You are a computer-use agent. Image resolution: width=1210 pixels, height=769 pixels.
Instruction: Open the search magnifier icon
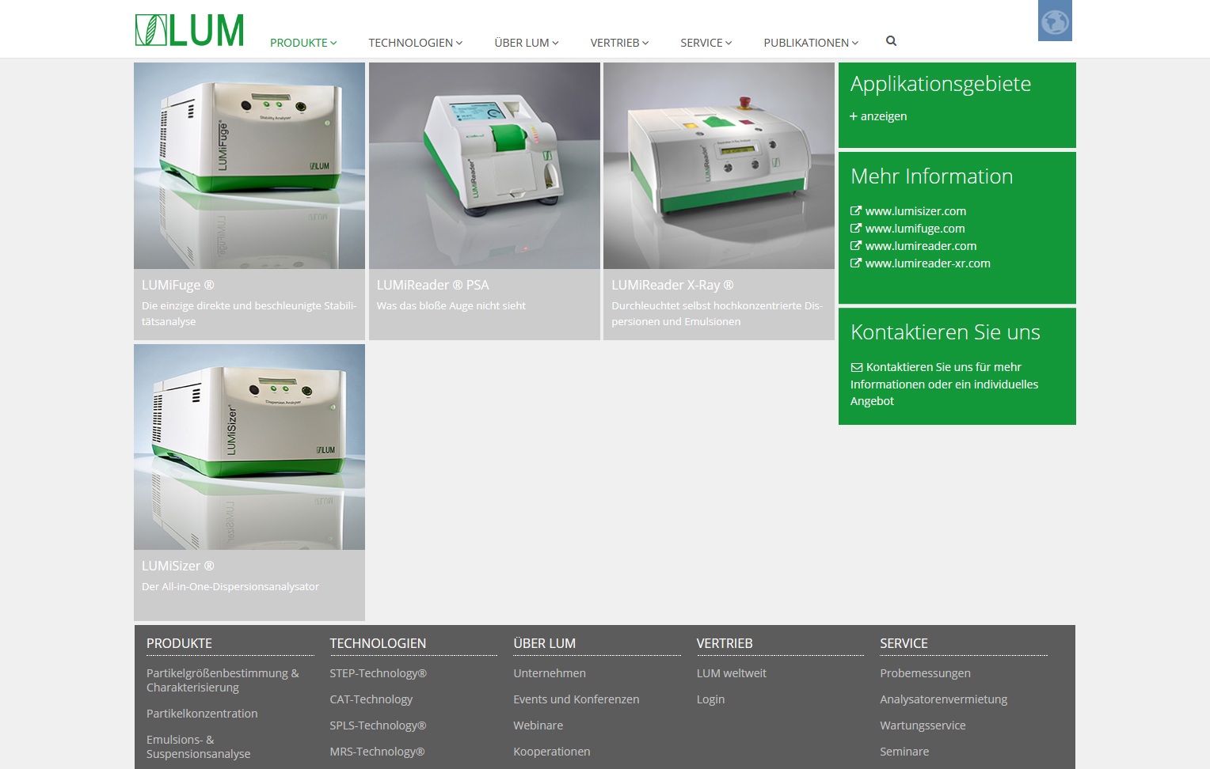tap(891, 41)
